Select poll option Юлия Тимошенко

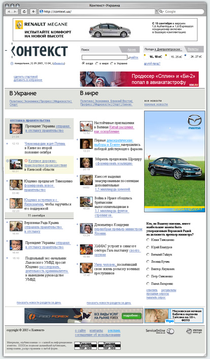tap(148, 240)
